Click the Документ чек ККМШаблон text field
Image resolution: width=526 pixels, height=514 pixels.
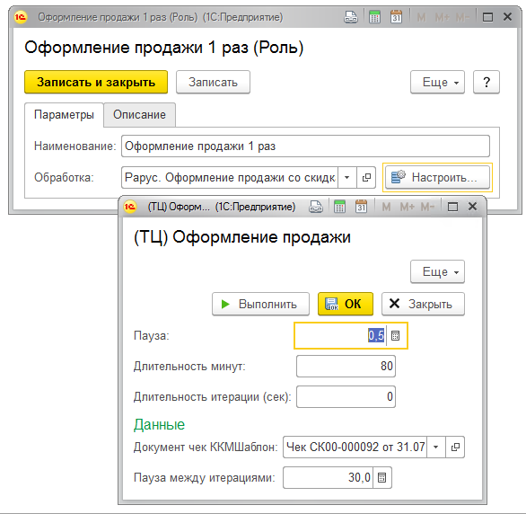tap(355, 447)
